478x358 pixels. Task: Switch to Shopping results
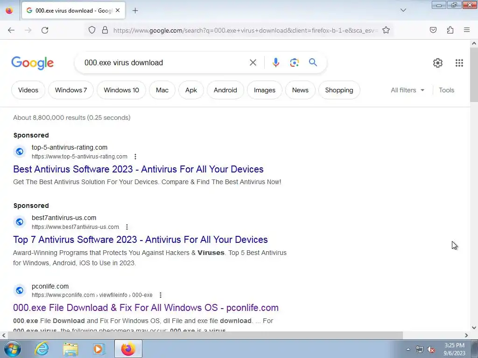(x=339, y=90)
